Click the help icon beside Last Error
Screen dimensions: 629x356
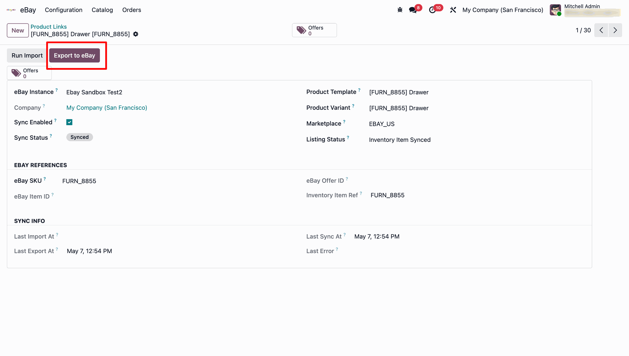coord(337,249)
